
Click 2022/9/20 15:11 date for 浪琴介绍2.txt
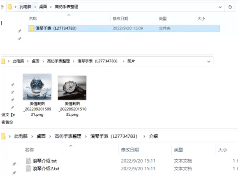[138, 168]
